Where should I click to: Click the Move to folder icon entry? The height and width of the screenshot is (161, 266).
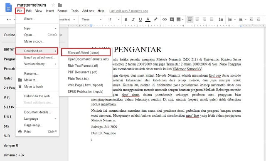pos(20,80)
